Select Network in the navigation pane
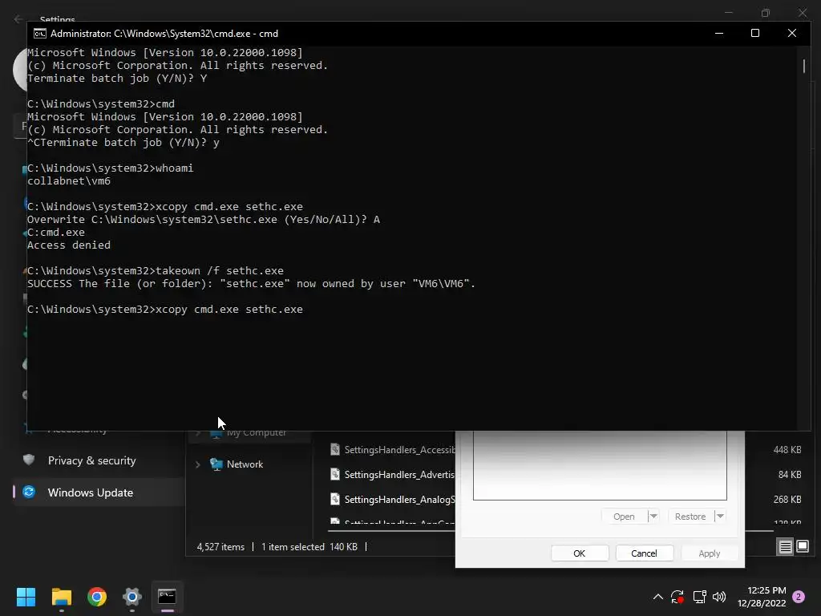 245,464
